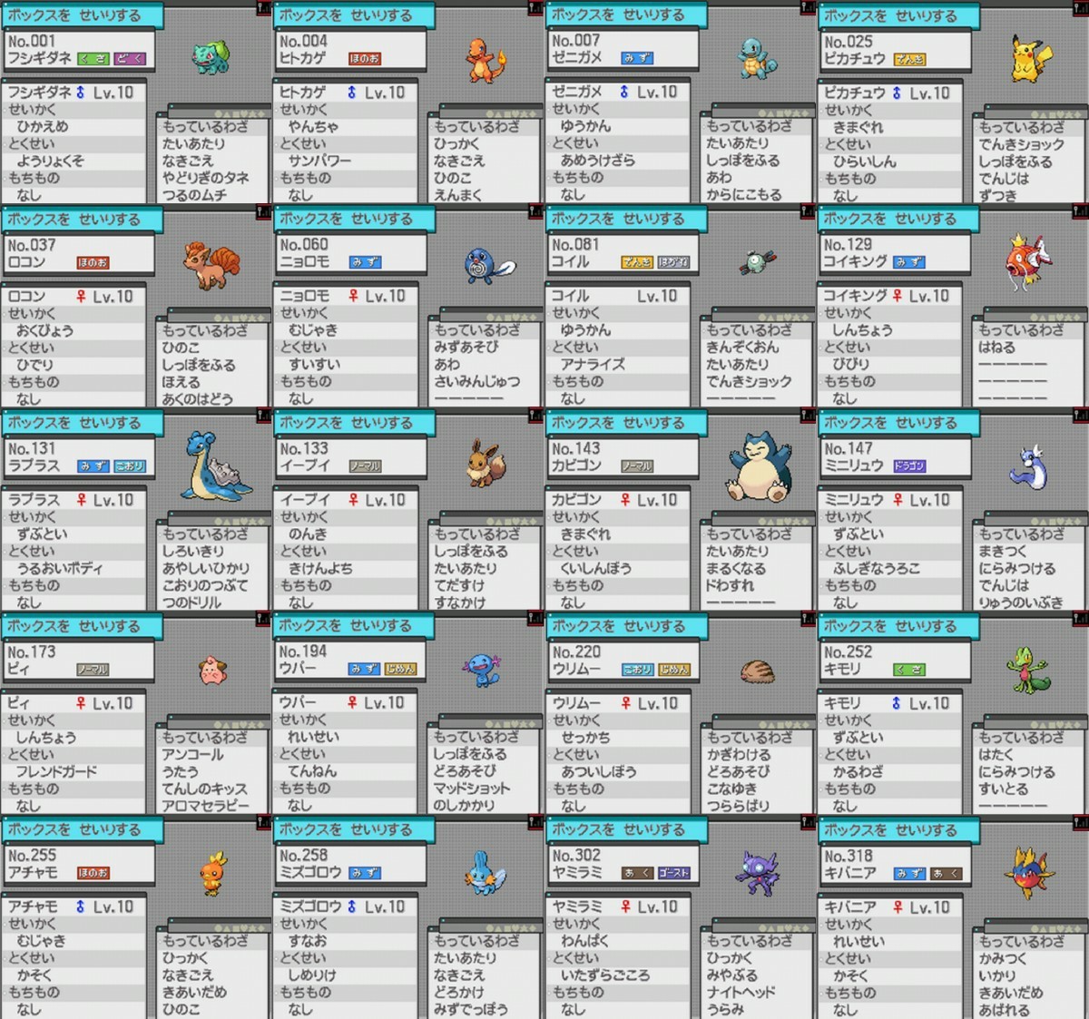Click the move あばれる
The image size is (1089, 1019).
1005,1009
